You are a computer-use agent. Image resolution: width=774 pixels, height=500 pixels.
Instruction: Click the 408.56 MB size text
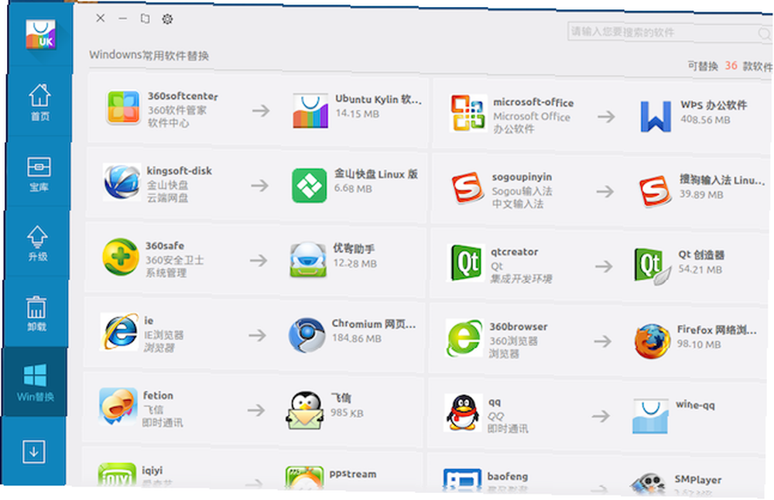coord(705,119)
